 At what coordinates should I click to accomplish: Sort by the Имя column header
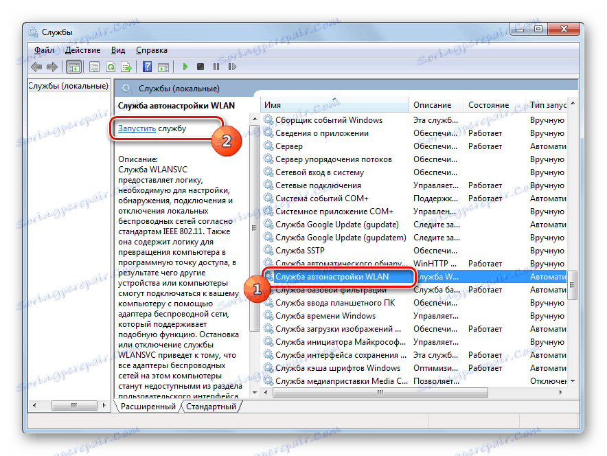[334, 105]
